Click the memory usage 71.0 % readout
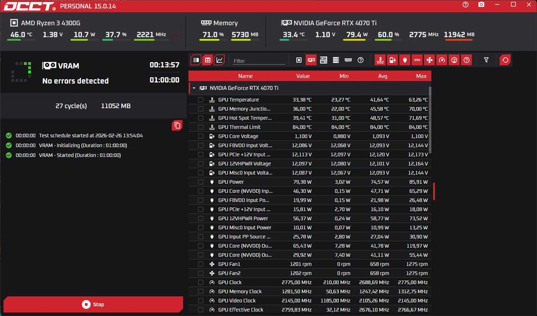This screenshot has width=537, height=316. pos(213,34)
